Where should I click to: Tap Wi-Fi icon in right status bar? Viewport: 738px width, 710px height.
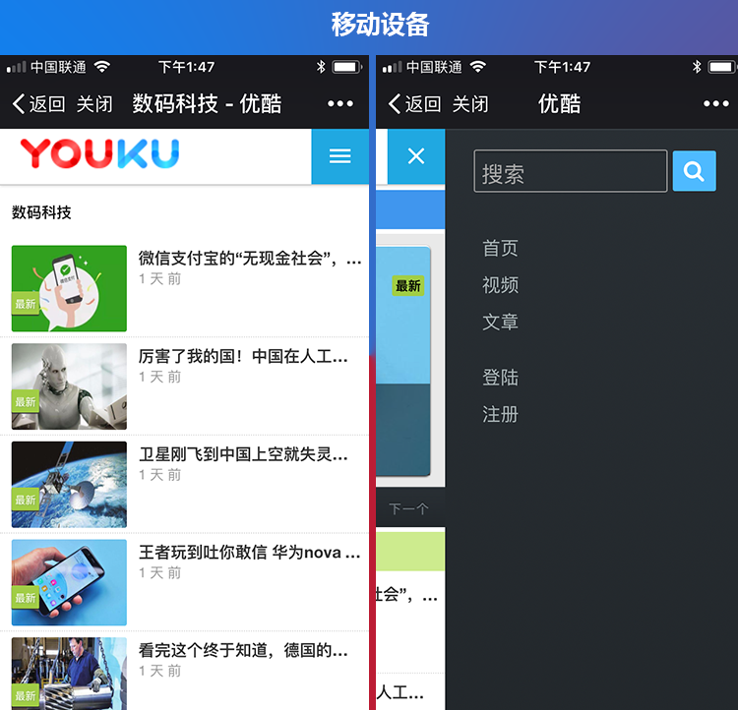(x=477, y=67)
